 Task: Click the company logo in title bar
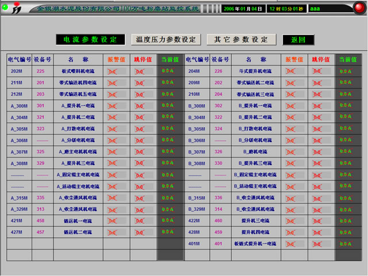coord(17,9)
